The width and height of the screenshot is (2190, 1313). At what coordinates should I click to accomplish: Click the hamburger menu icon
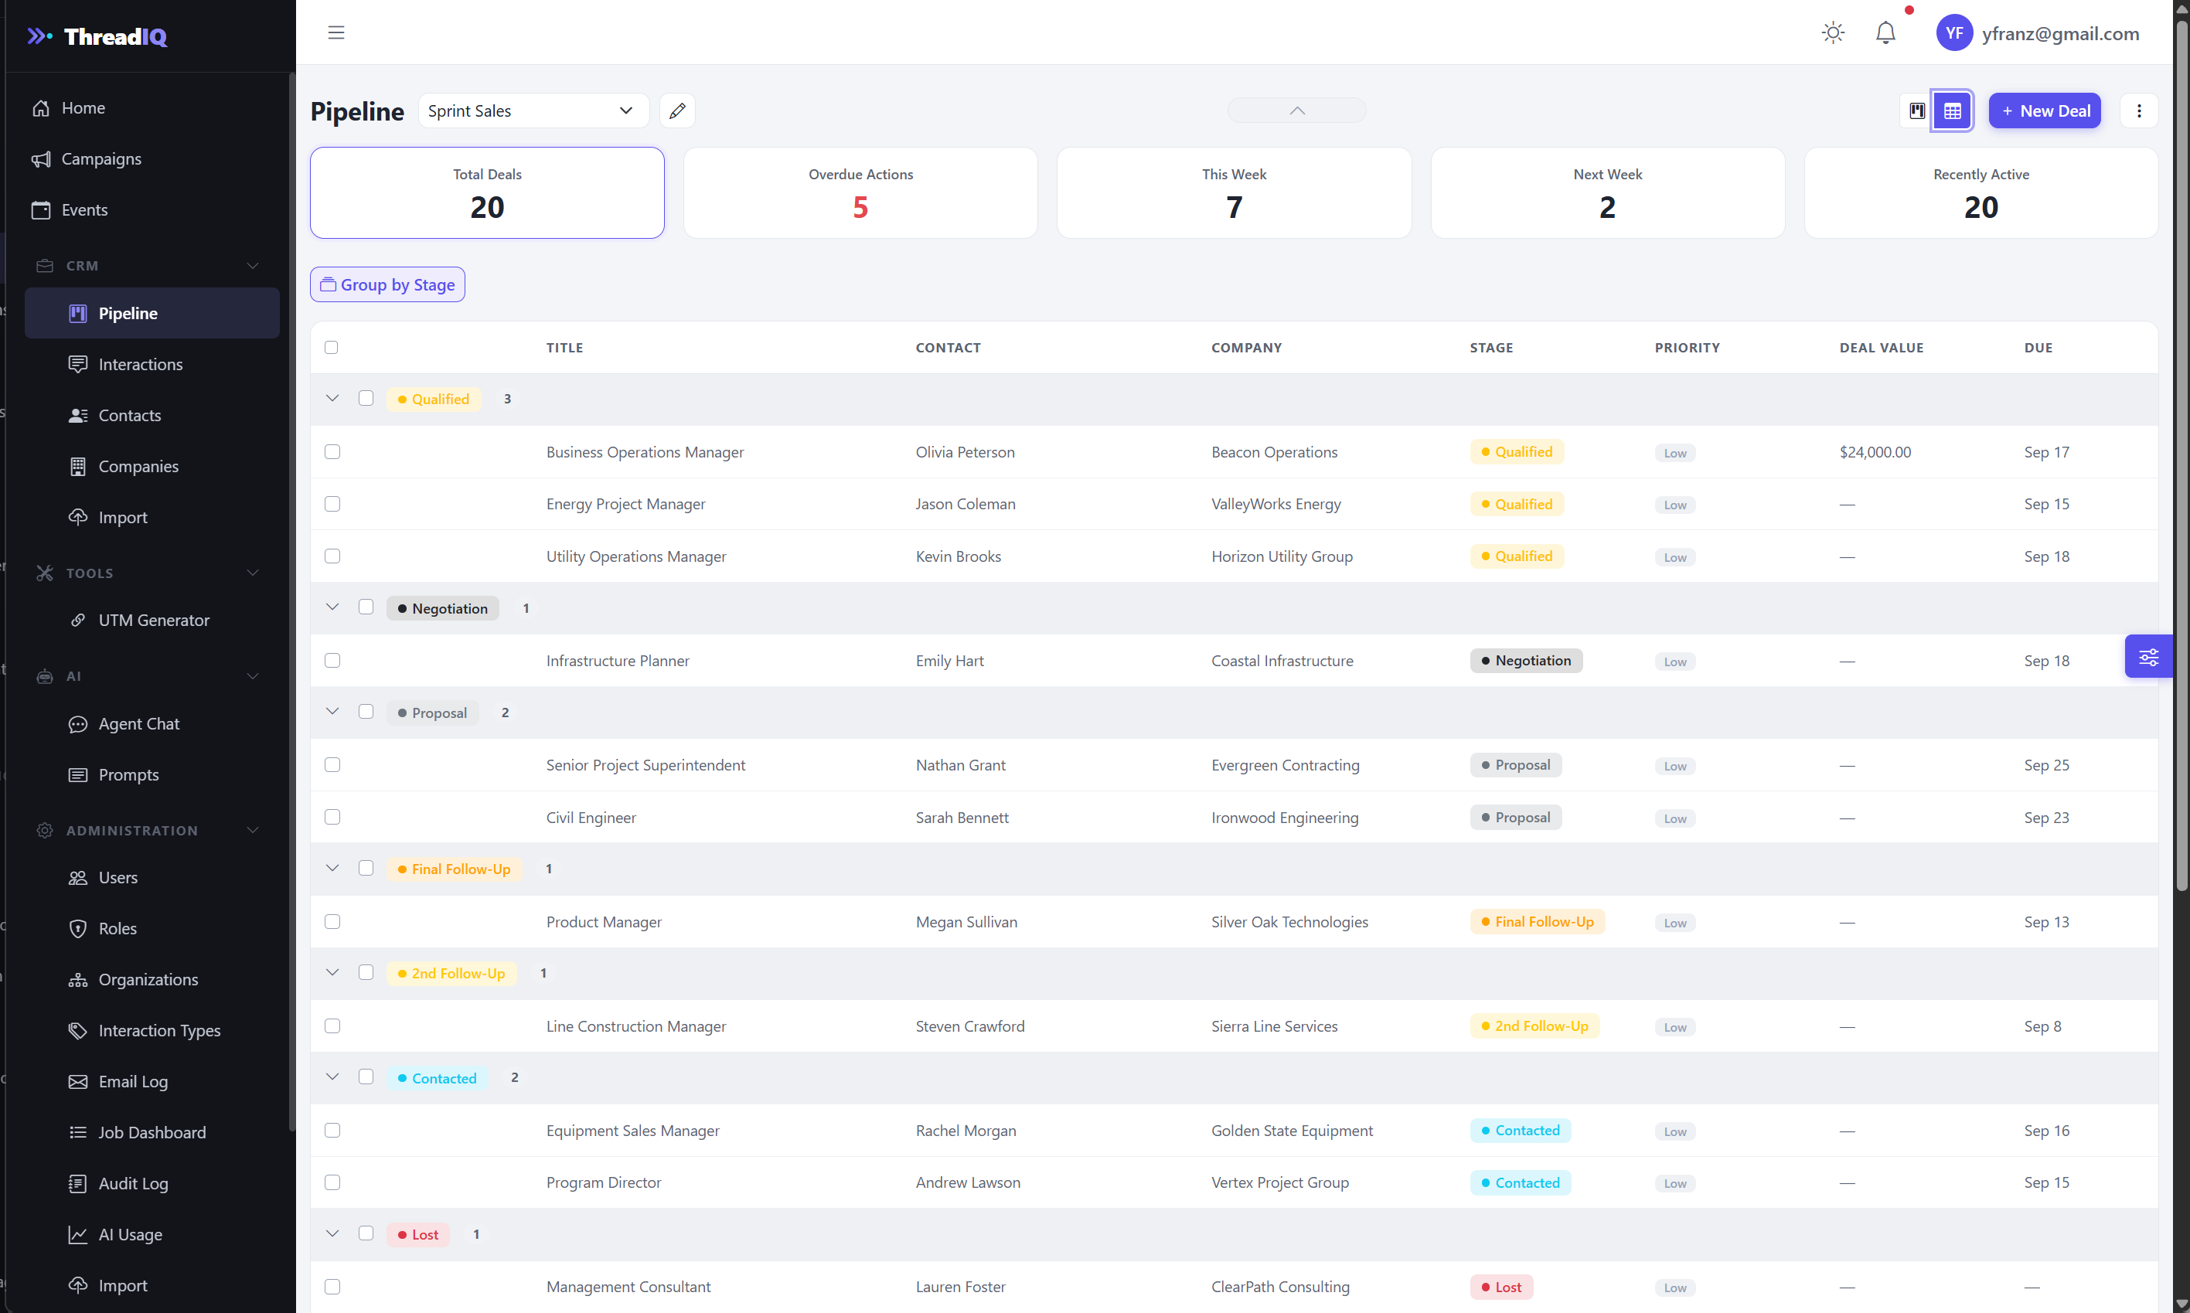point(336,32)
